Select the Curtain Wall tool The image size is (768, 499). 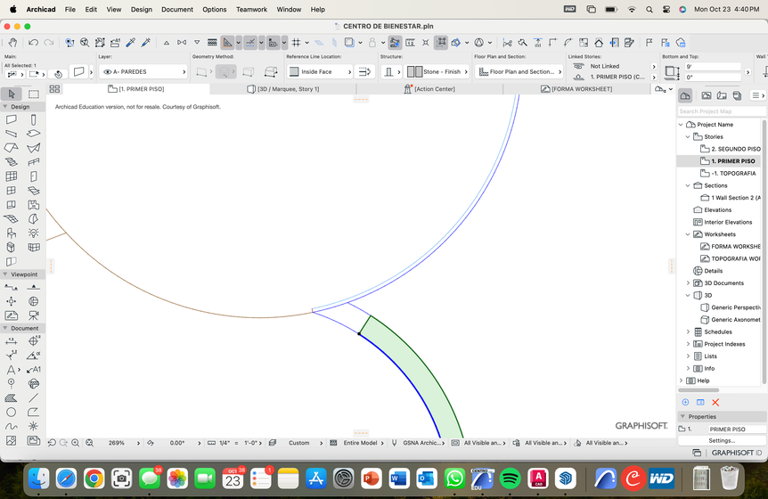click(12, 176)
